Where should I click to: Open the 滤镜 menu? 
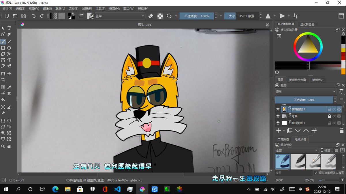(87, 8)
